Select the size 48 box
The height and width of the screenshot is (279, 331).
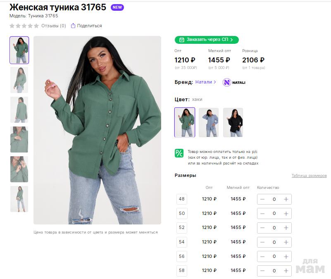coord(182,199)
